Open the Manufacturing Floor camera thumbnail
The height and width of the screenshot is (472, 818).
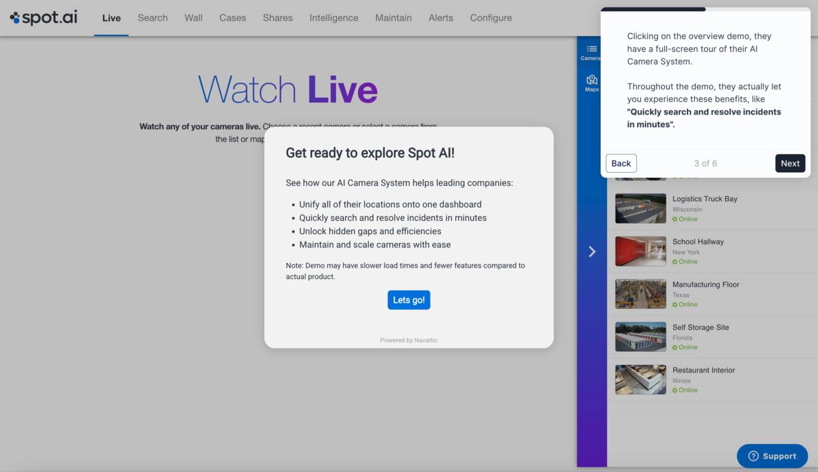(641, 294)
